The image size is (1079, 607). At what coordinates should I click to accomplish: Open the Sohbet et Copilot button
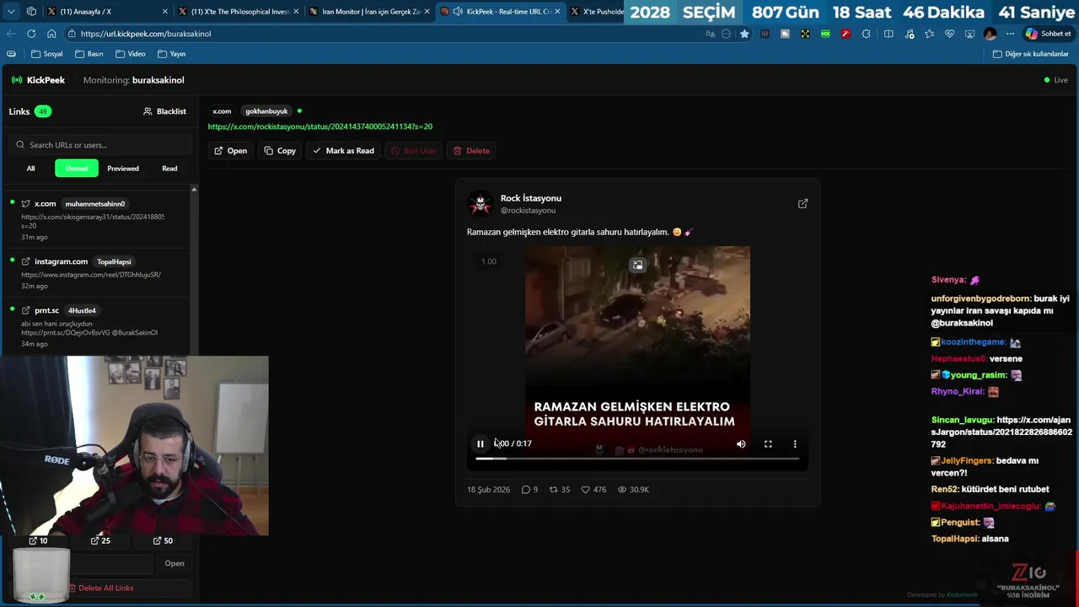pos(1048,34)
